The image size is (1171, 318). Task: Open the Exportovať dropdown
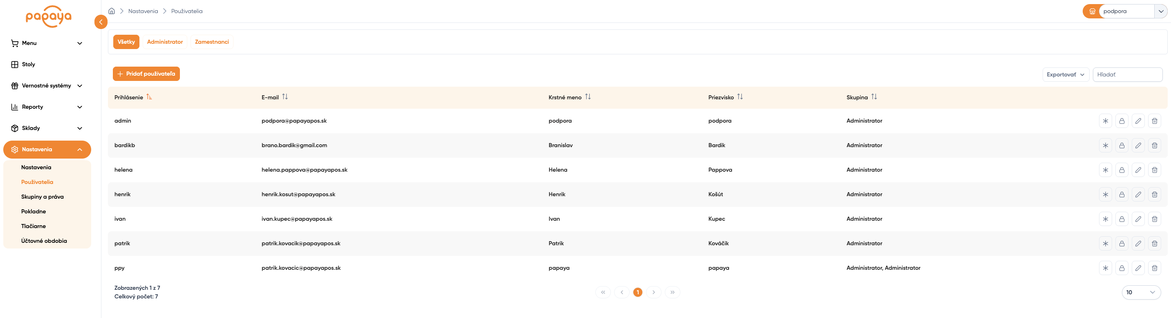[x=1066, y=74]
